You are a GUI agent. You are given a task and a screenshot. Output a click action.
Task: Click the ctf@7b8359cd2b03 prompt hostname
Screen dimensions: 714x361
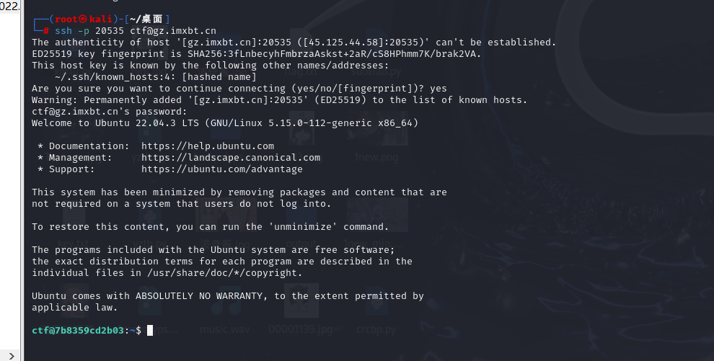point(78,331)
